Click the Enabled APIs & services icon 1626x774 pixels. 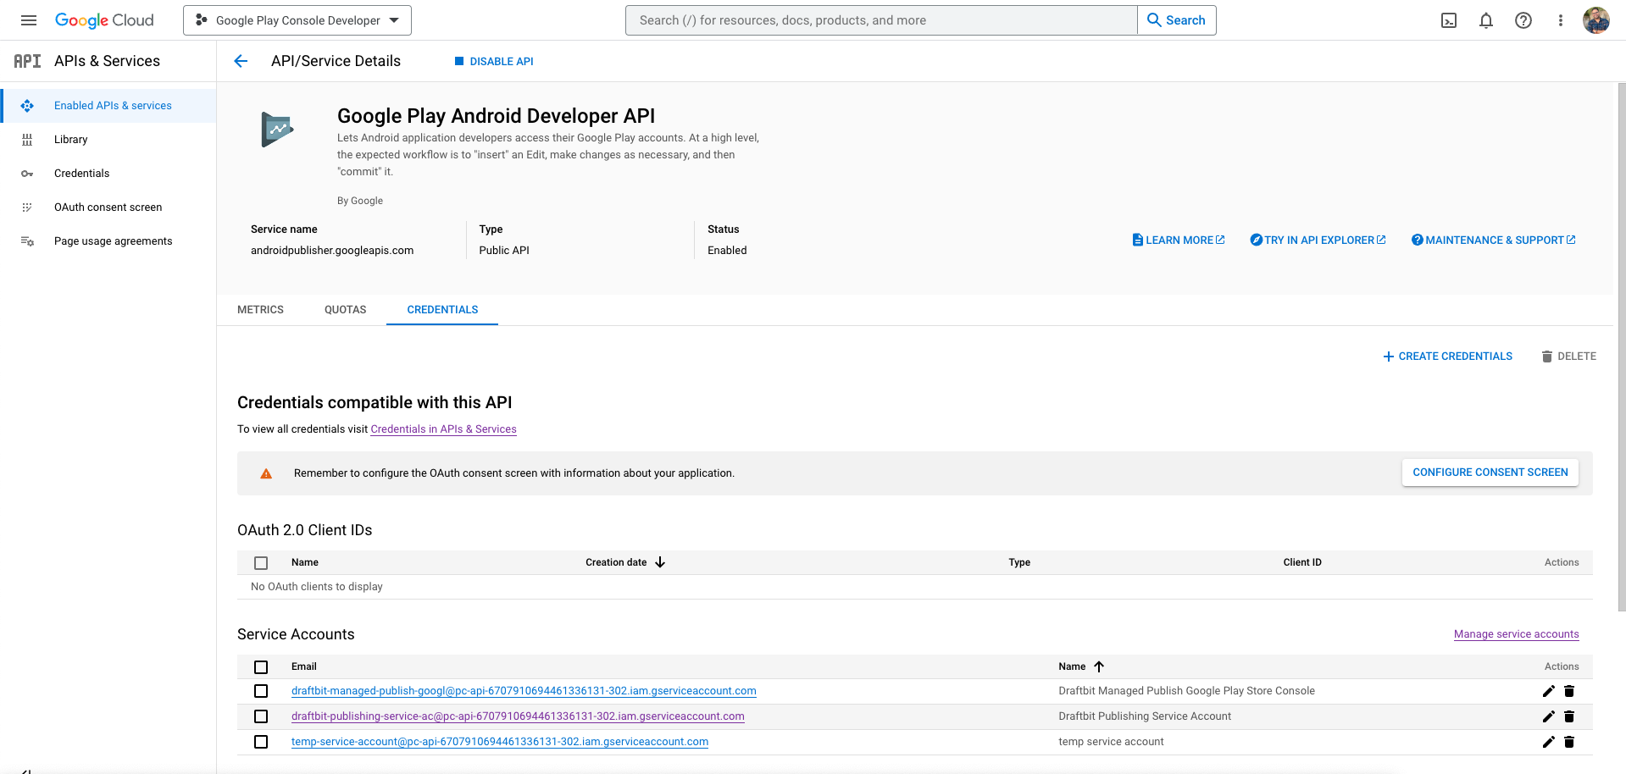(x=27, y=106)
